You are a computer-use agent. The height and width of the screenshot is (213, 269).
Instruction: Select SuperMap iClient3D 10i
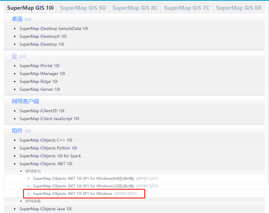point(42,111)
